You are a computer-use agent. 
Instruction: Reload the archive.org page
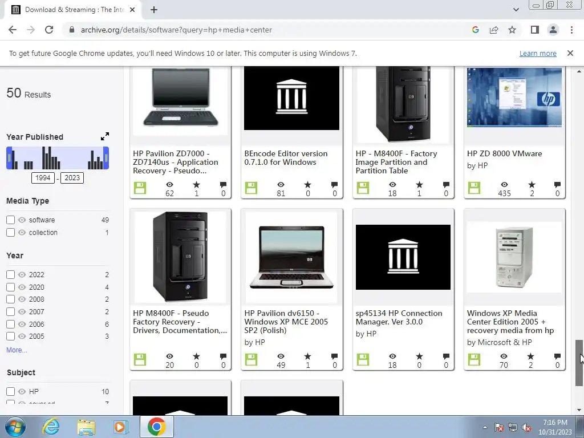coord(49,30)
